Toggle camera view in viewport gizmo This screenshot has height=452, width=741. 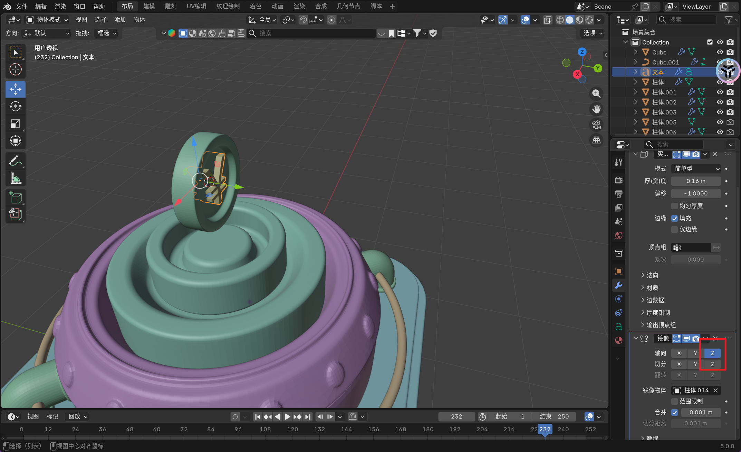click(596, 125)
